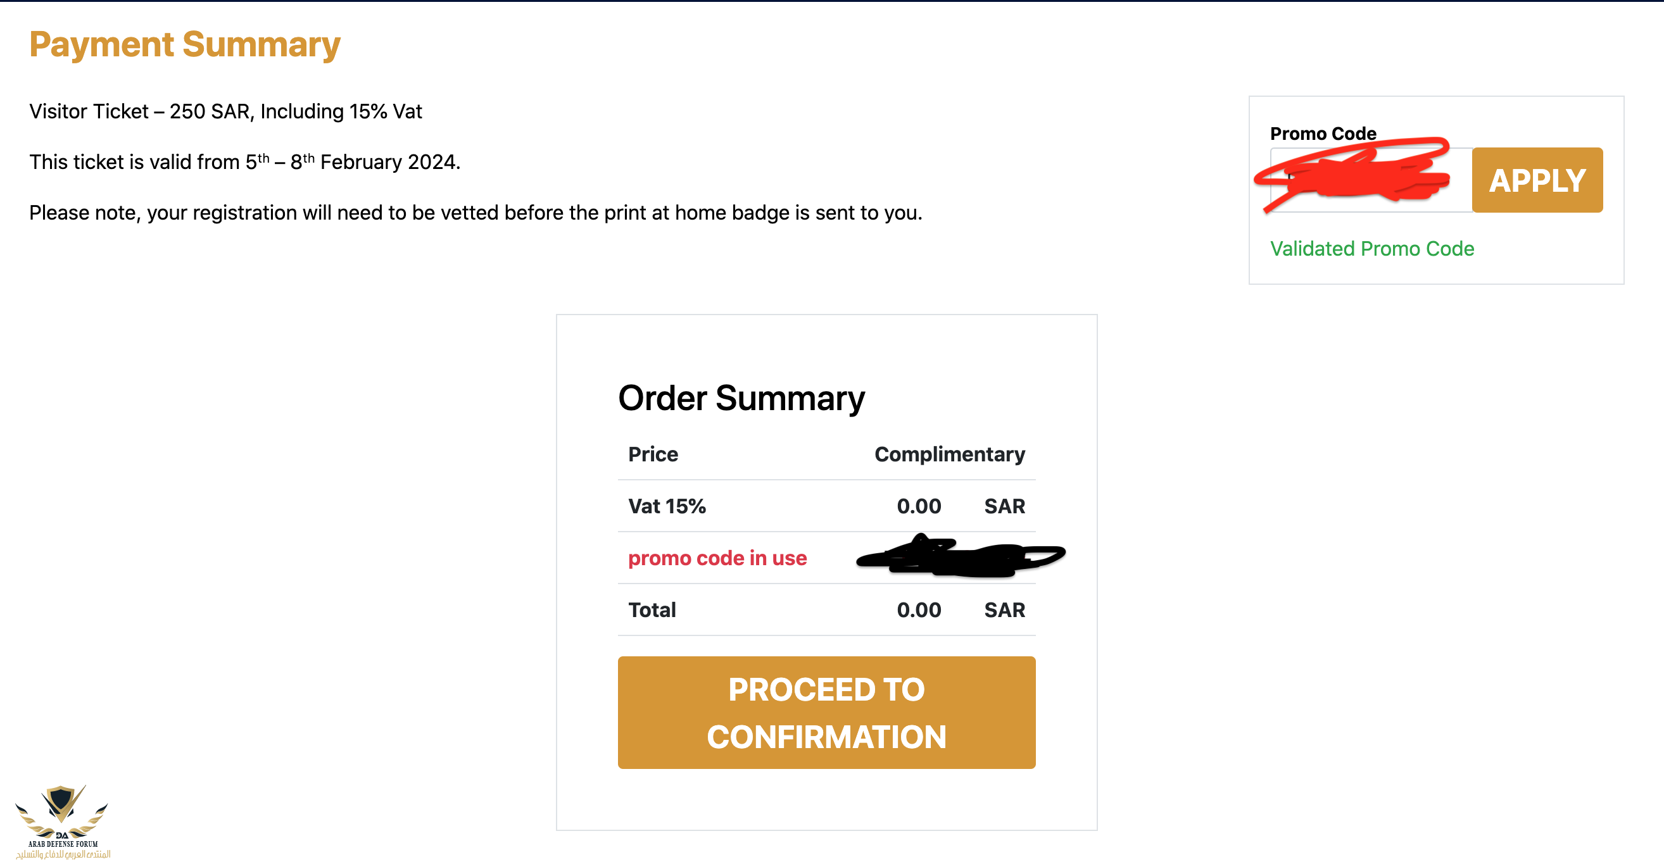Click the ticket validity dates text
The image size is (1664, 862).
[244, 162]
